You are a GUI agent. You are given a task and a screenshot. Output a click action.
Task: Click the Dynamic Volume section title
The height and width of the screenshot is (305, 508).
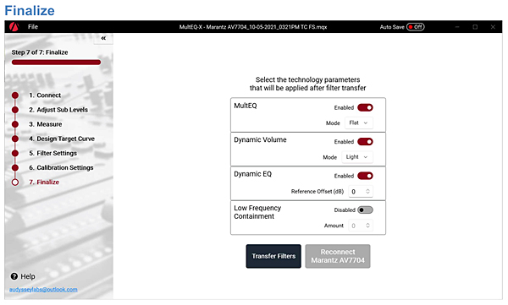(260, 140)
